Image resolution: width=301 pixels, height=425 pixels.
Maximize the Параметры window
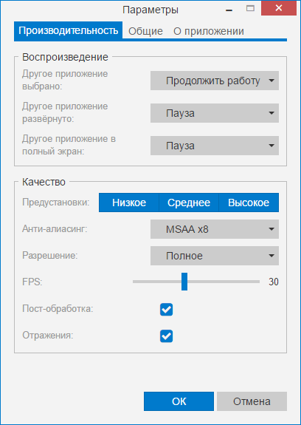coord(250,9)
